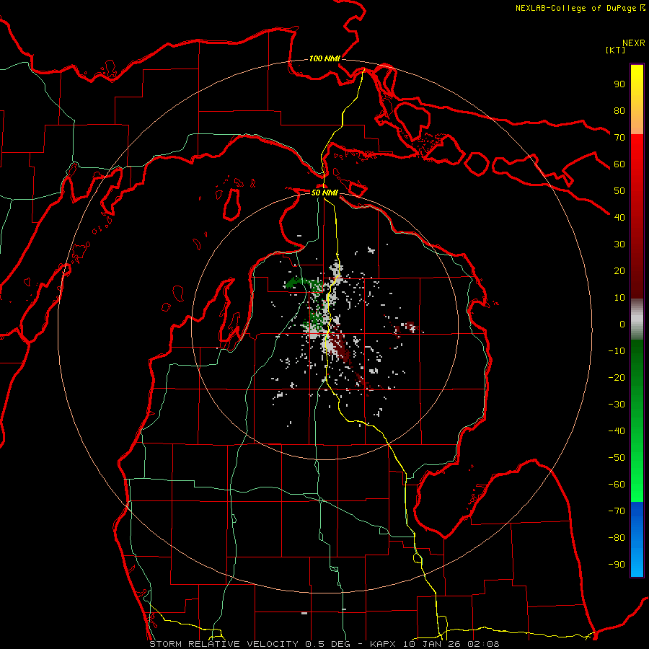Click the 50 NMI range ring label
The height and width of the screenshot is (649, 649).
324,193
